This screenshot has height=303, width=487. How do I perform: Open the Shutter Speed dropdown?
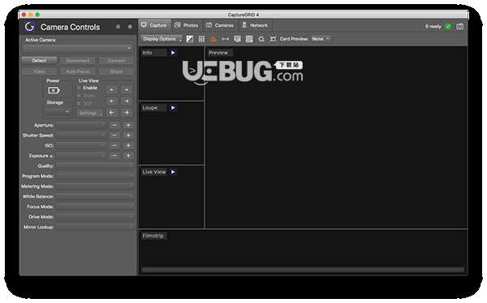(x=81, y=136)
